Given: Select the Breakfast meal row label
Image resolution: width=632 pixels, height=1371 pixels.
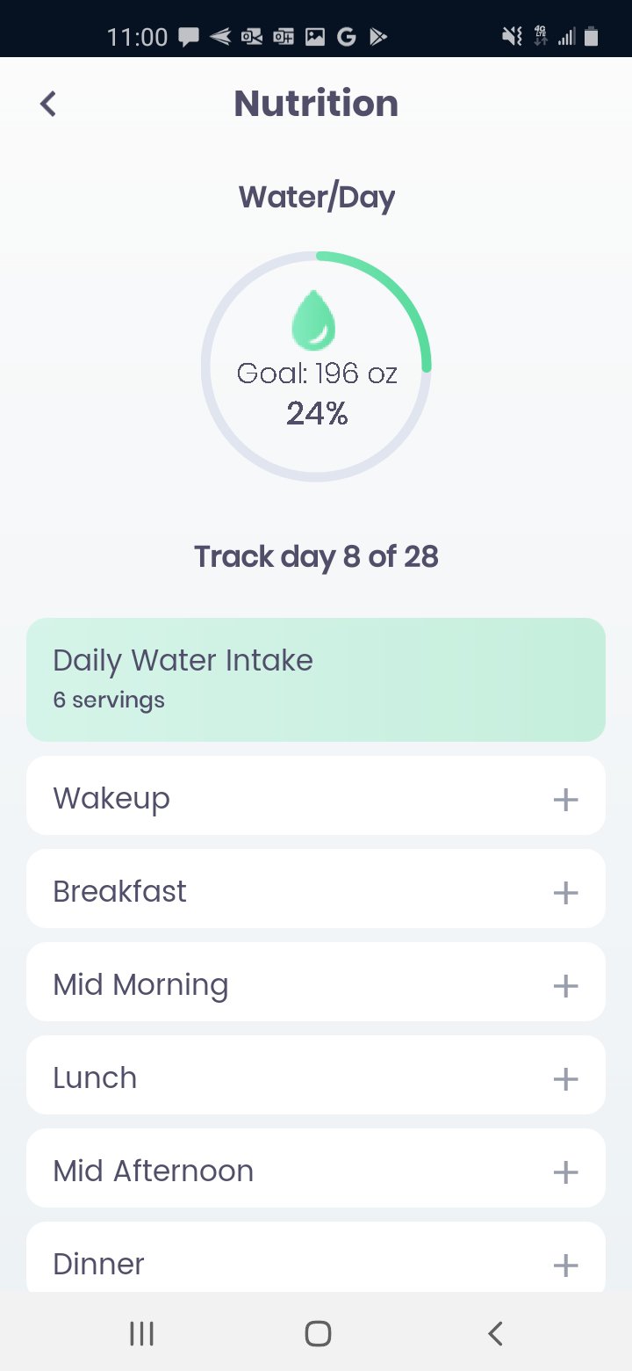Looking at the screenshot, I should pos(120,892).
